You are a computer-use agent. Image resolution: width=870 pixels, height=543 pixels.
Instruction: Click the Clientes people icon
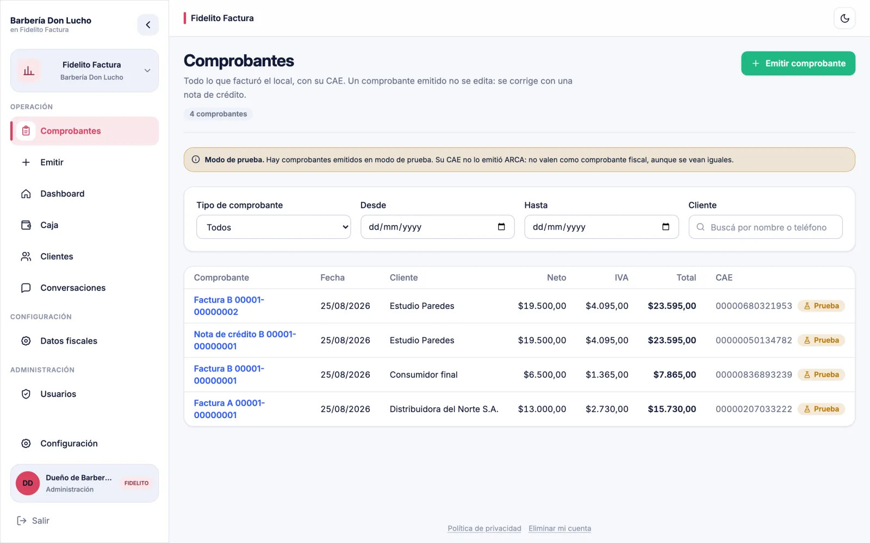pos(26,256)
